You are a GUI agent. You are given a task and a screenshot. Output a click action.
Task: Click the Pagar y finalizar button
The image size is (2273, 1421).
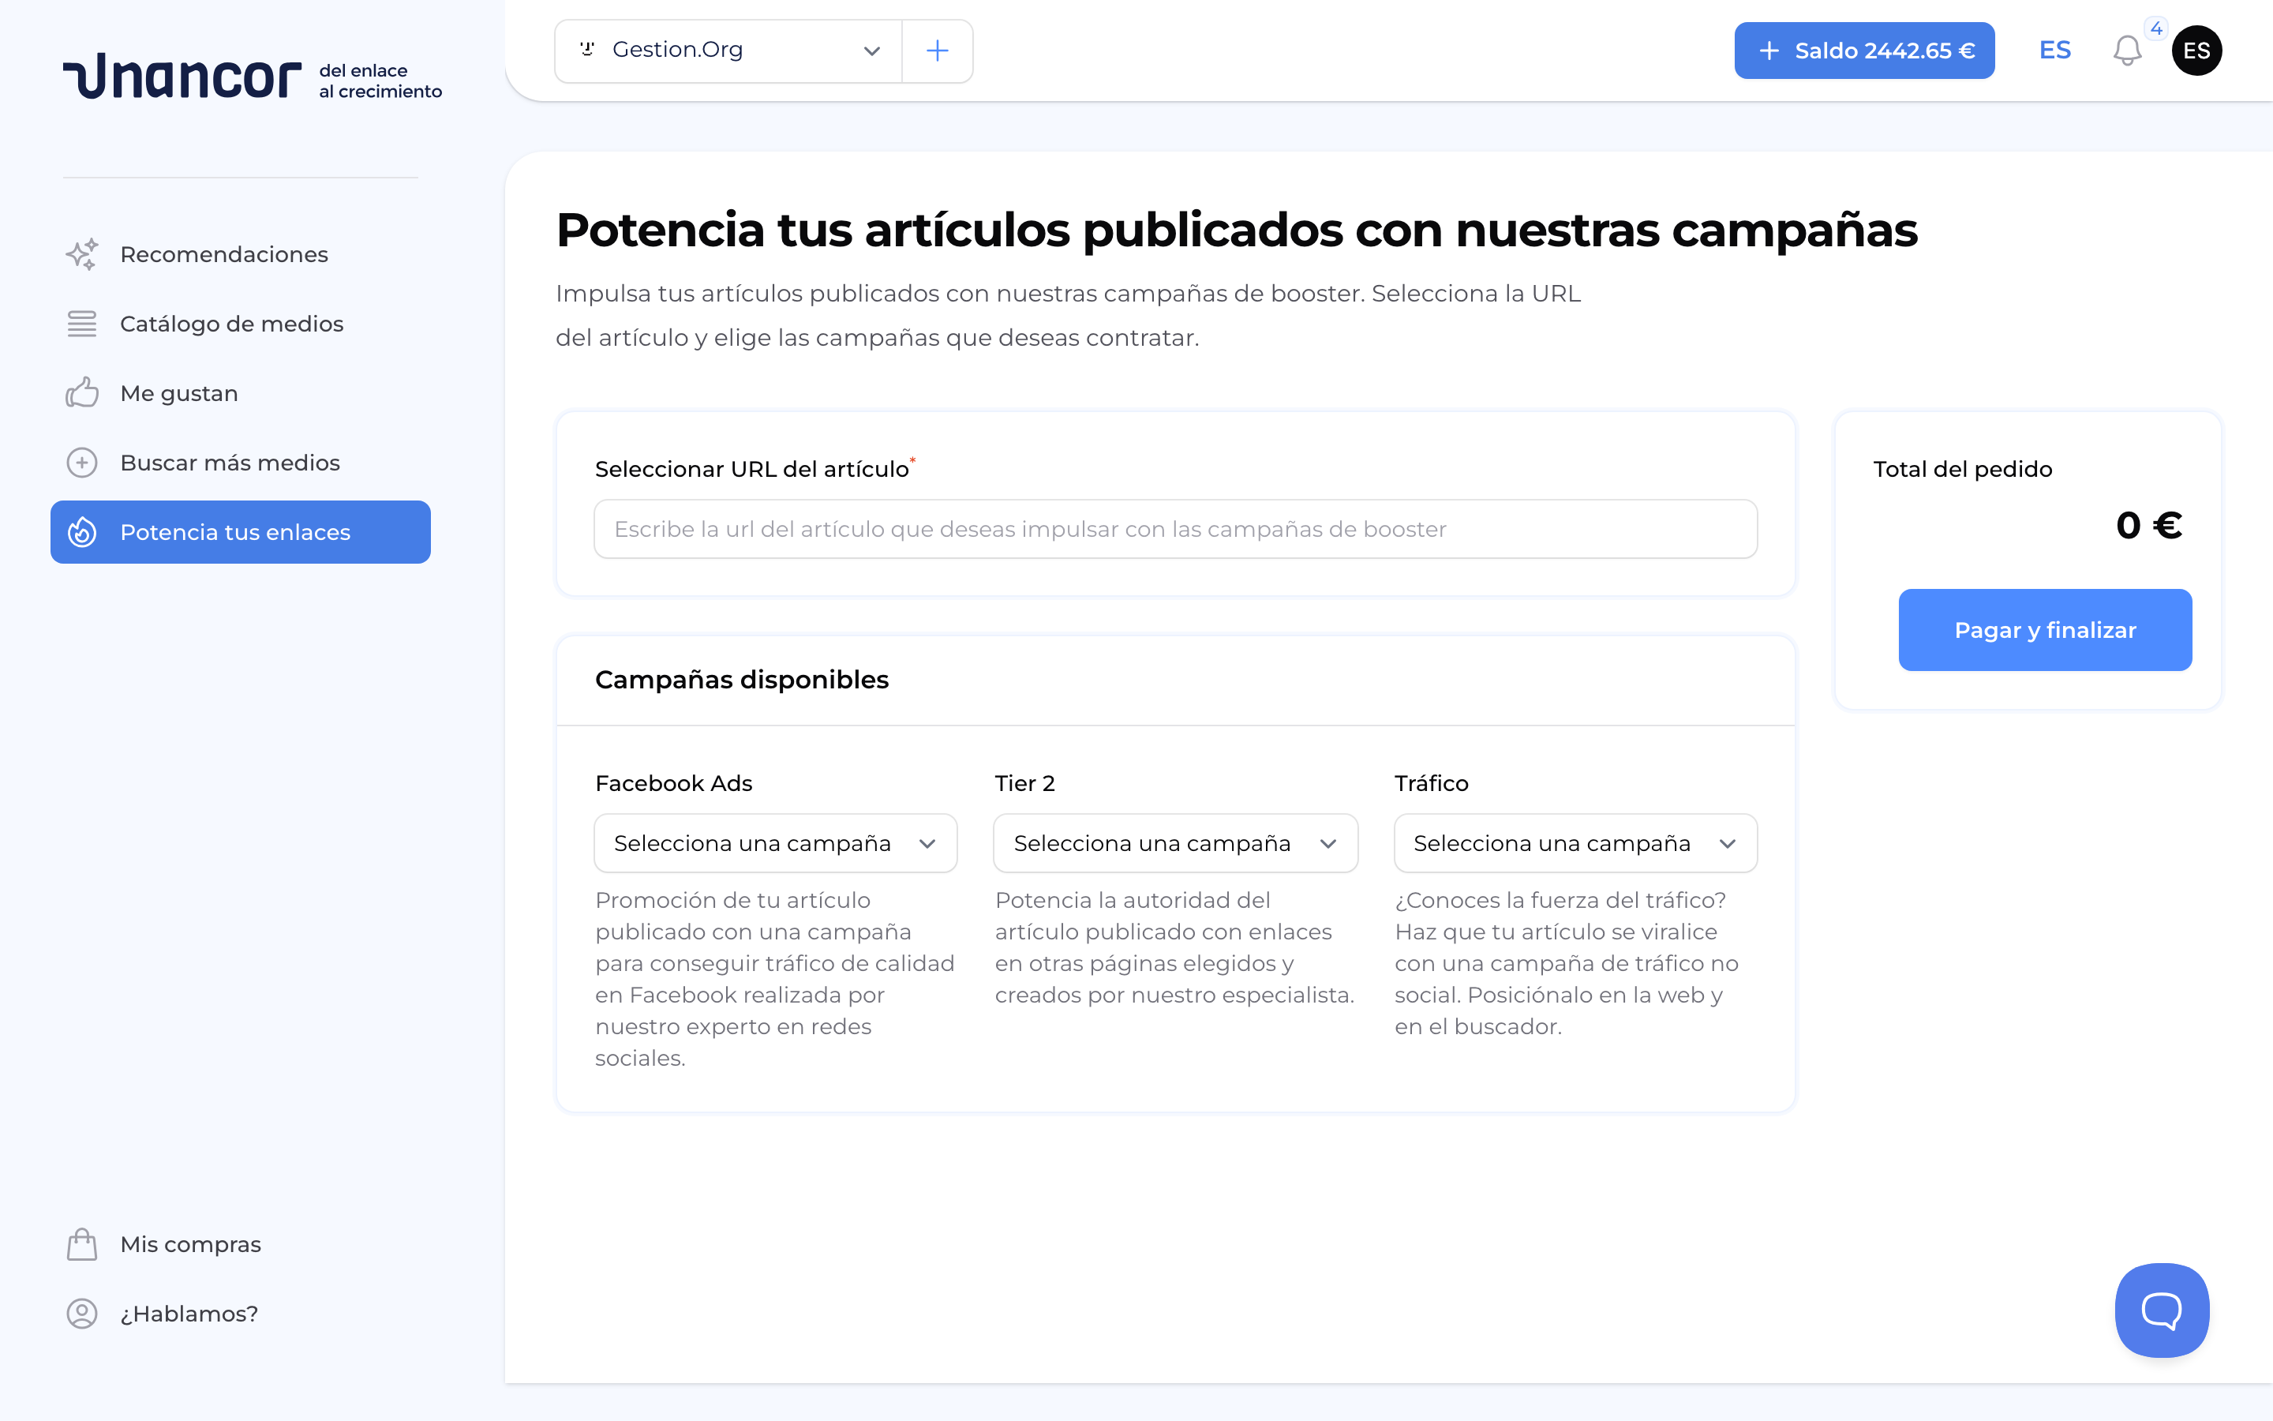pyautogui.click(x=2045, y=630)
